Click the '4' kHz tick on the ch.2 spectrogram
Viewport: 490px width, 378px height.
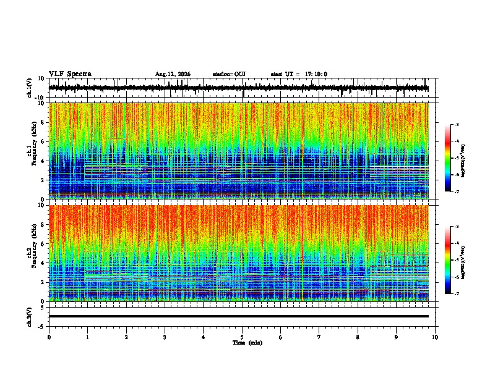43,263
